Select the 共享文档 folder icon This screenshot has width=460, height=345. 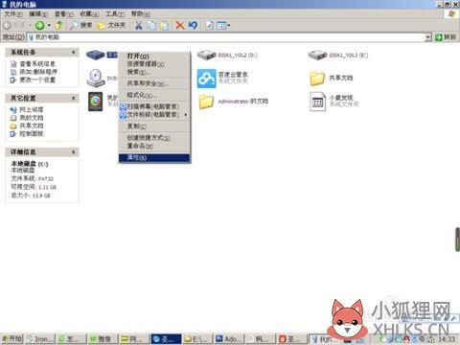317,79
